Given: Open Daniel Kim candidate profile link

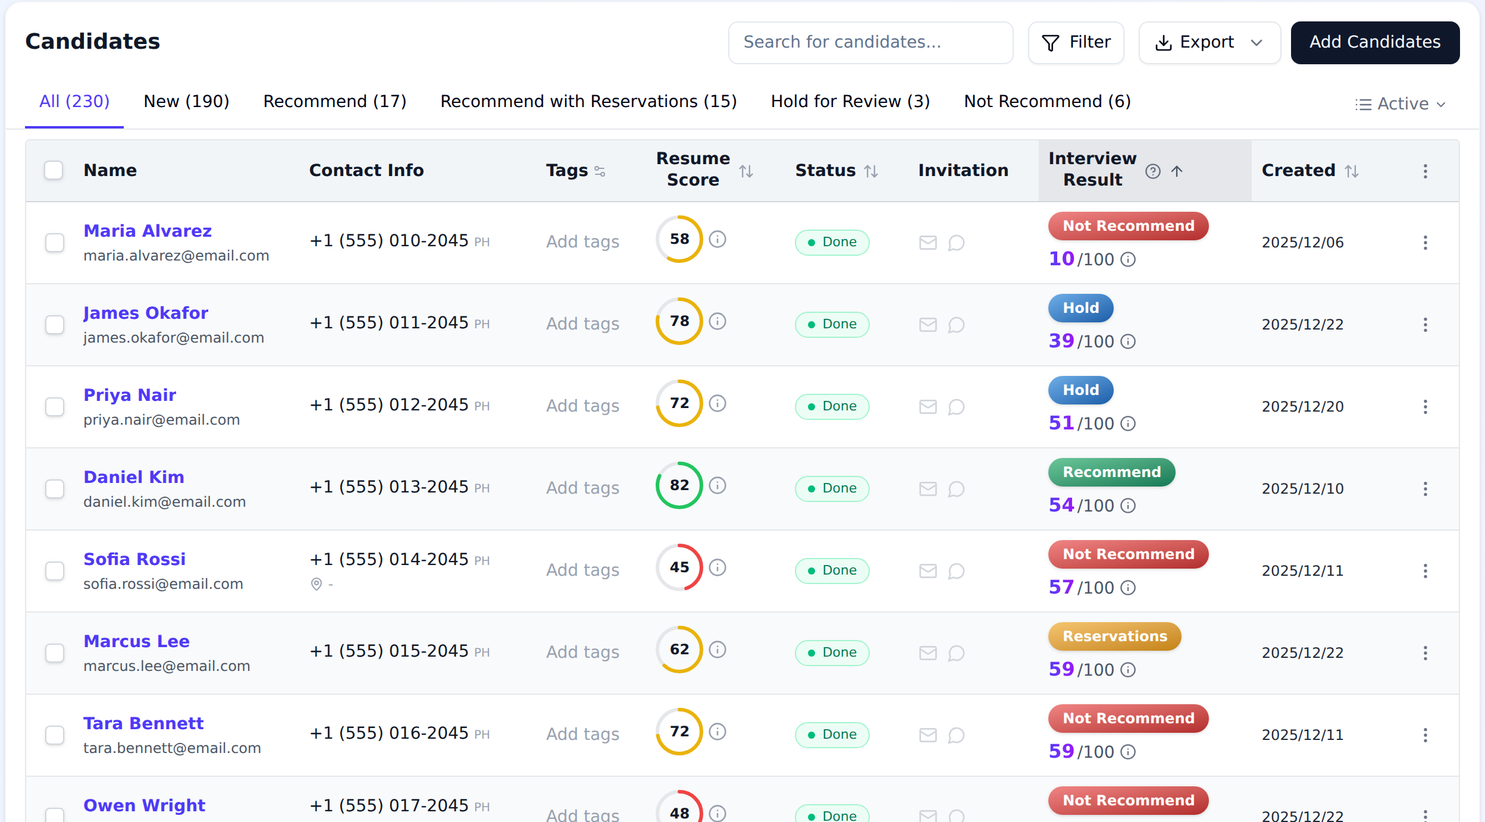Looking at the screenshot, I should click(x=134, y=477).
